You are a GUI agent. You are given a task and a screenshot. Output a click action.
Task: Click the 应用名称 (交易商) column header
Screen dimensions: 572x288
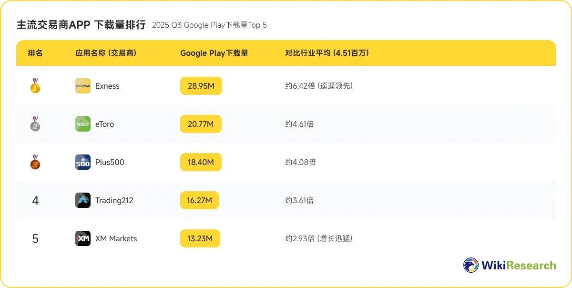coord(106,53)
